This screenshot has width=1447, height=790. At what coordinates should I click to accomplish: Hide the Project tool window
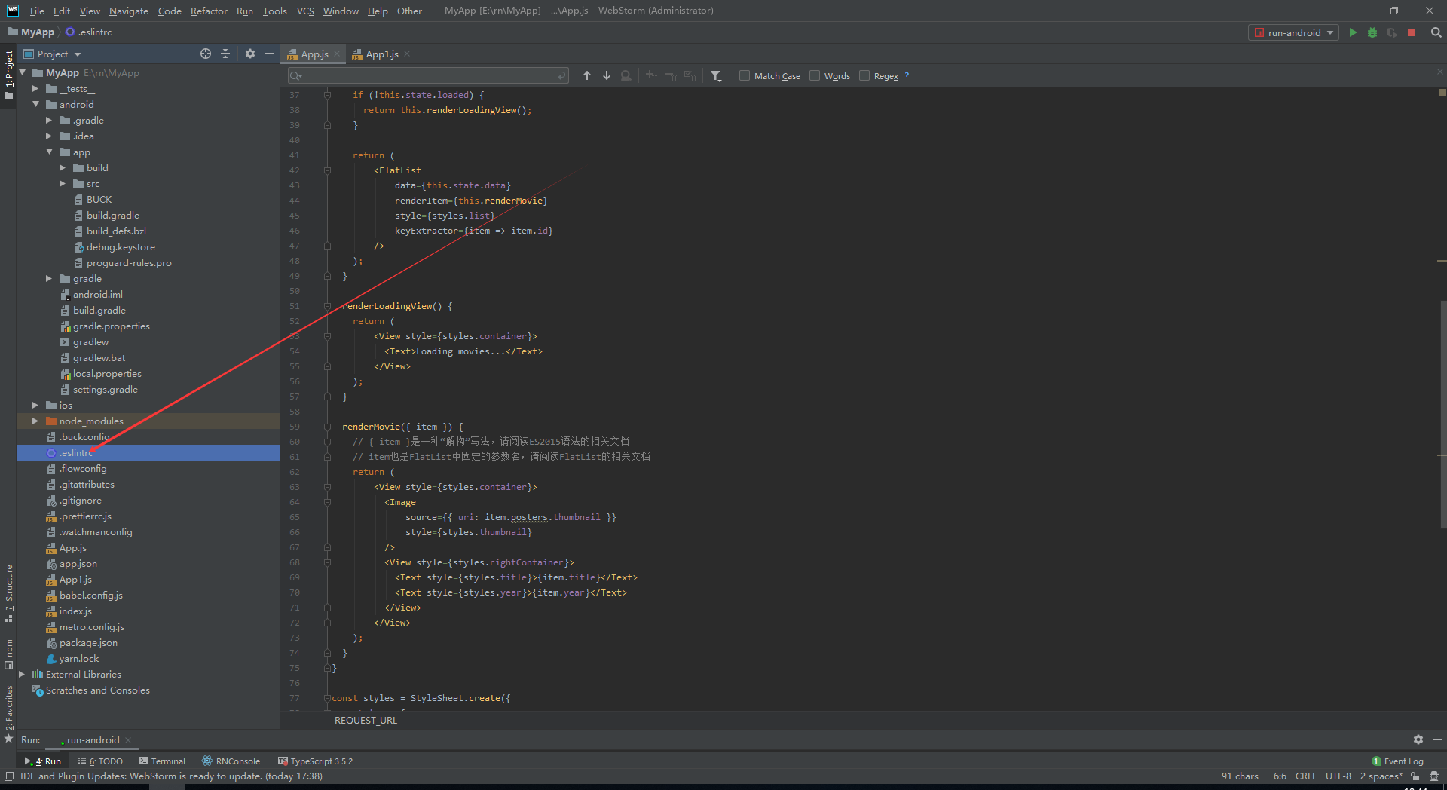coord(269,54)
